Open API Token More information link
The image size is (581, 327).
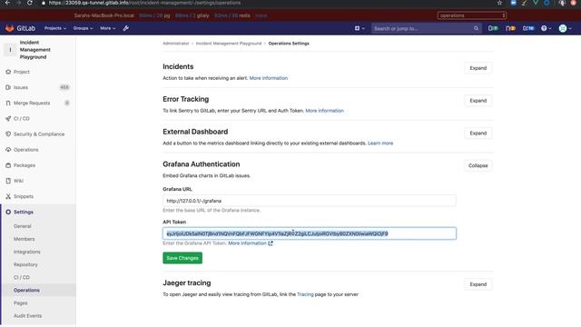247,243
